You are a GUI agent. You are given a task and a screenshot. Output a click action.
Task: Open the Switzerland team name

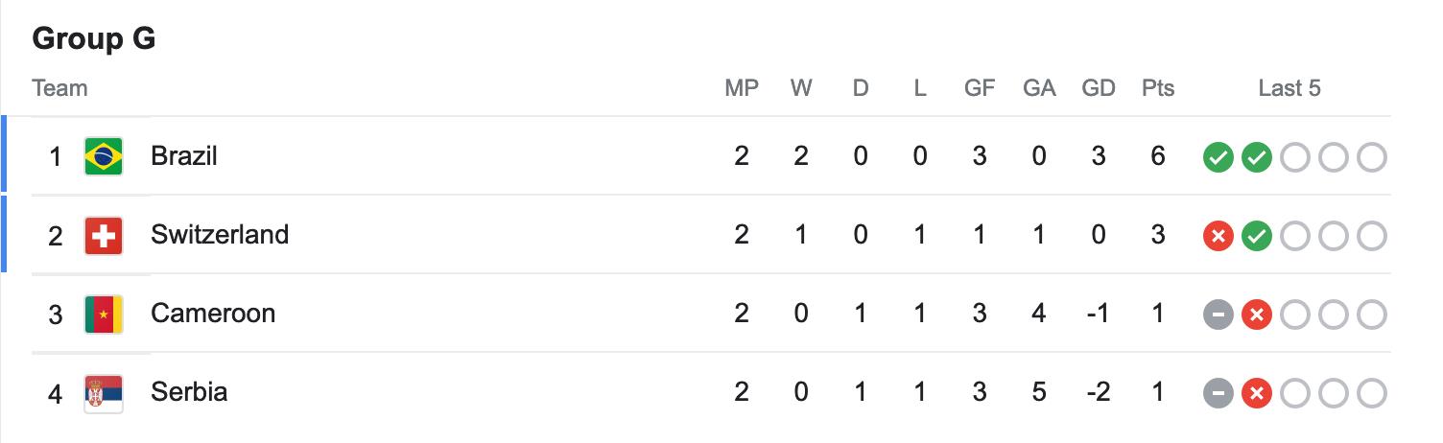220,235
